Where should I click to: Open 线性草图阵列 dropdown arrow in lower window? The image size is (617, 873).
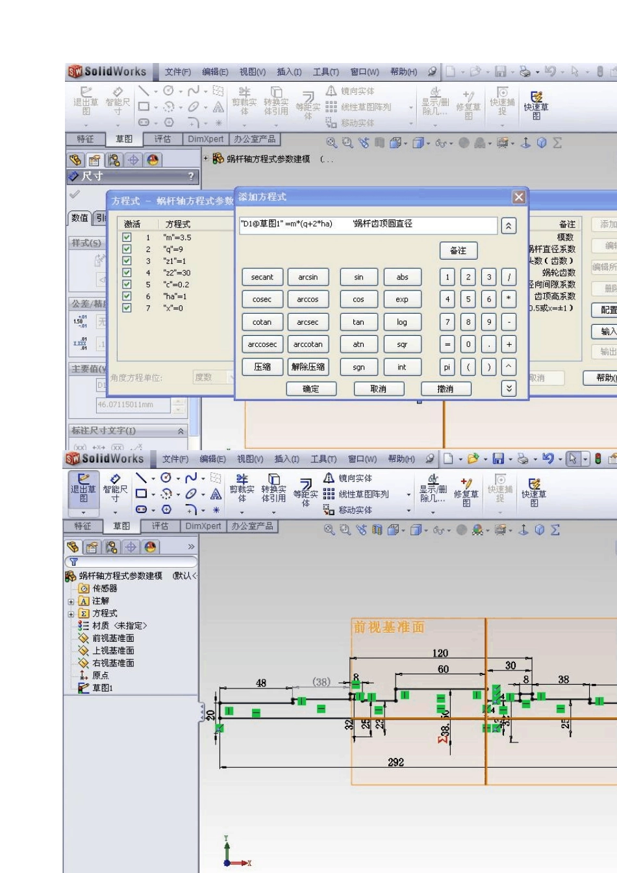[409, 494]
